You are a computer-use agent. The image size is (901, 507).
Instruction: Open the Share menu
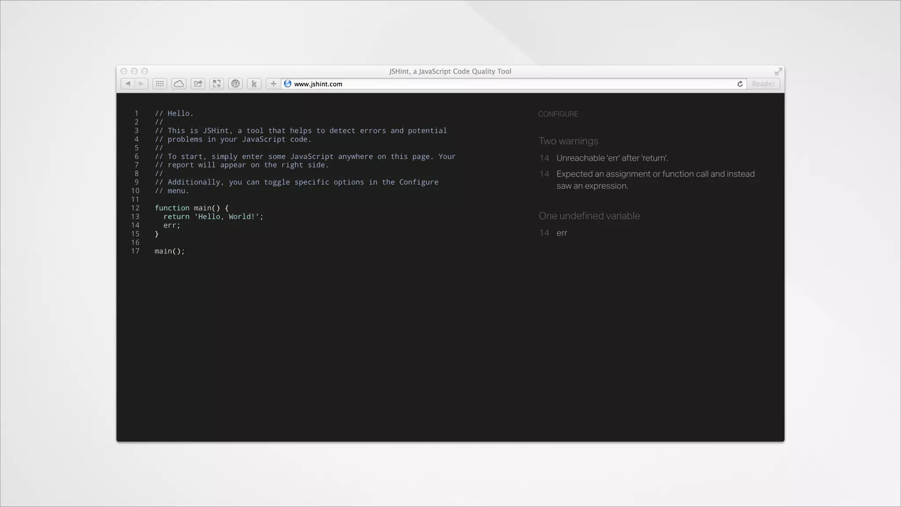[198, 84]
